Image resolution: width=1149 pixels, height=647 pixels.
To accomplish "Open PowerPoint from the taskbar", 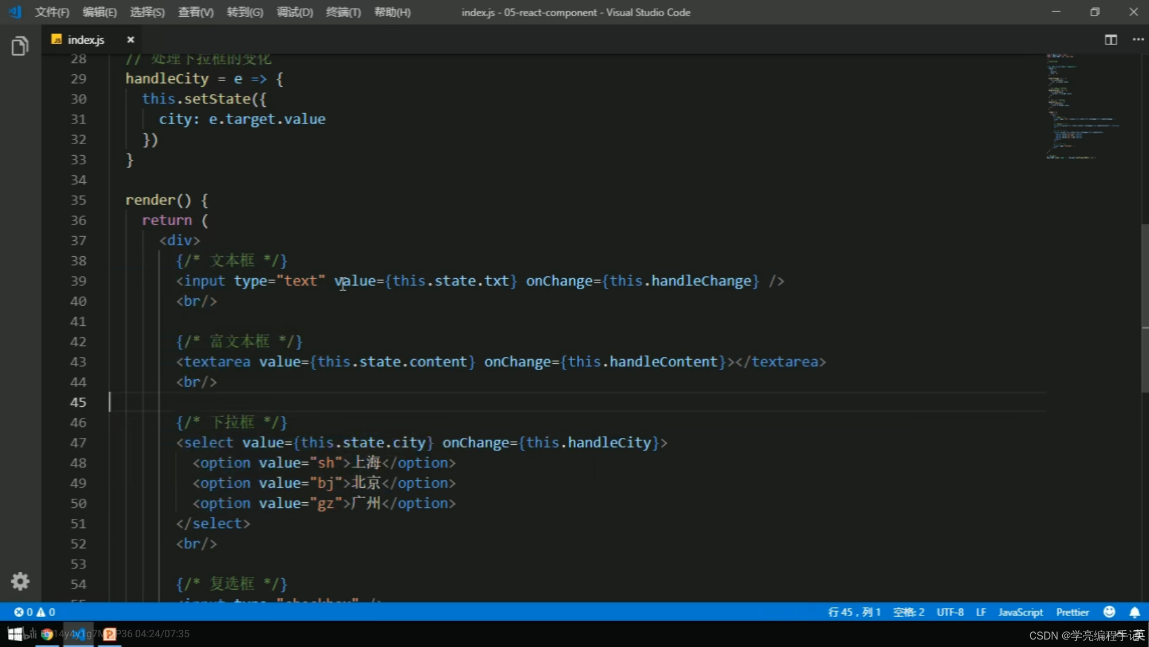I will pyautogui.click(x=109, y=634).
